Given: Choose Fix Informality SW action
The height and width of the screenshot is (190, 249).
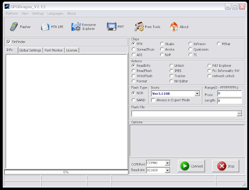Looking at the screenshot, I should 209,71.
